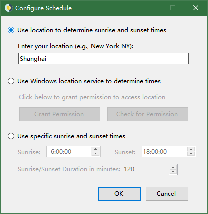Click the Check for Permission button
This screenshot has height=214, width=208.
[x=148, y=114]
